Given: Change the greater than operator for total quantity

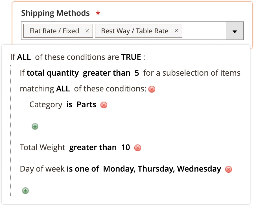Looking at the screenshot, I should pos(106,73).
